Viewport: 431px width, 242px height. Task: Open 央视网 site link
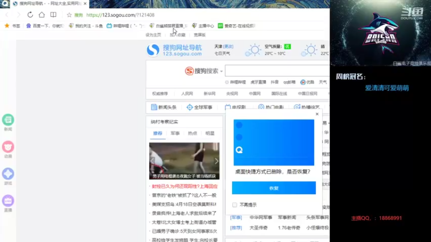232,94
